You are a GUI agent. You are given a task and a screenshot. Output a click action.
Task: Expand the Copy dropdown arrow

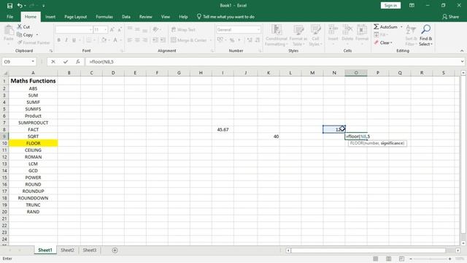pyautogui.click(x=37, y=35)
